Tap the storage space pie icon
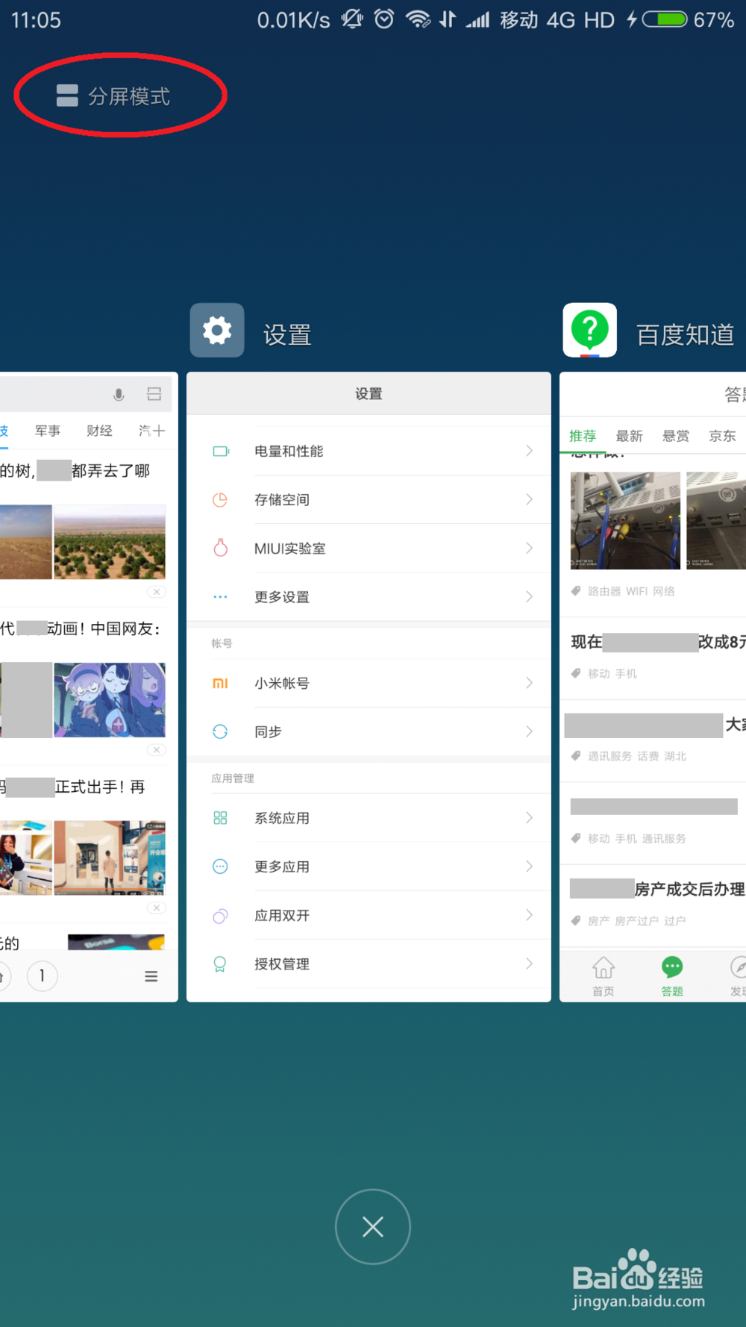Image resolution: width=746 pixels, height=1327 pixels. pyautogui.click(x=220, y=499)
